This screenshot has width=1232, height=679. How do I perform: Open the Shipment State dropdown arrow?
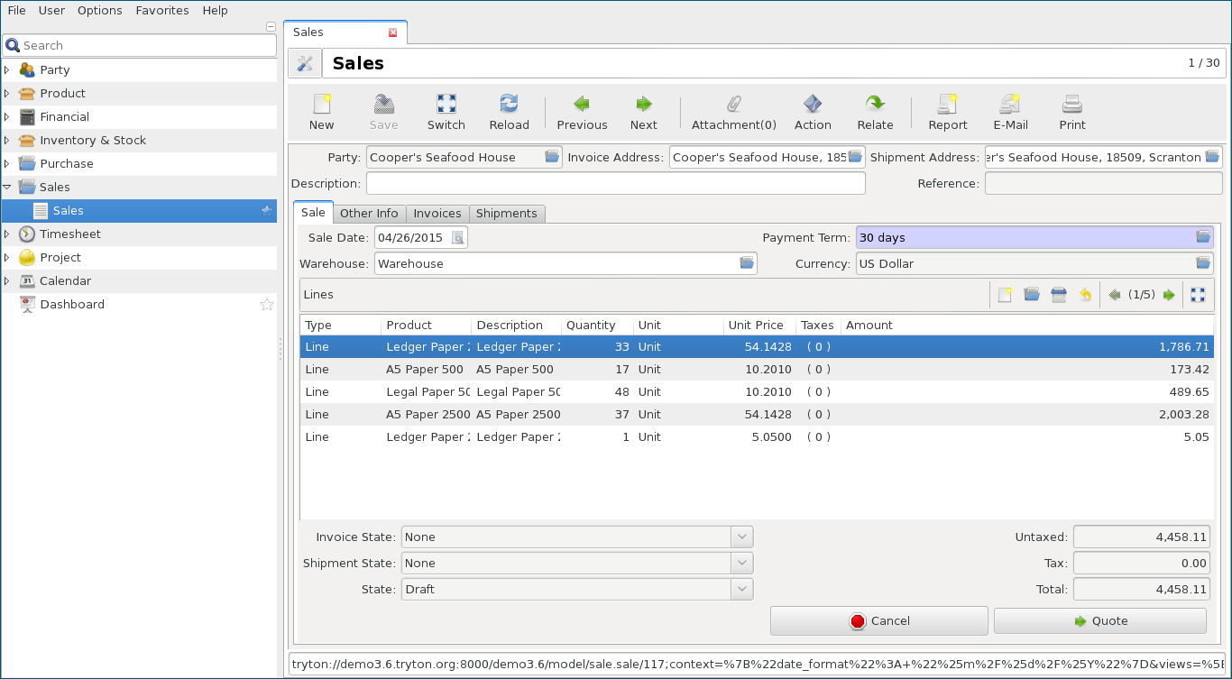coord(741,564)
